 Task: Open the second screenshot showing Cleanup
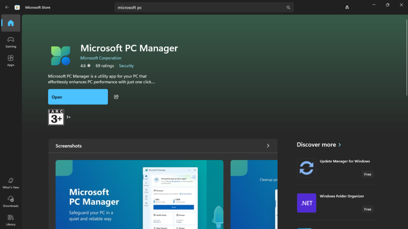[254, 194]
